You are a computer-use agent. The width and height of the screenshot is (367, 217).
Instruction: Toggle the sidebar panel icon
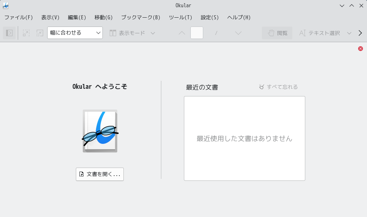pyautogui.click(x=9, y=33)
